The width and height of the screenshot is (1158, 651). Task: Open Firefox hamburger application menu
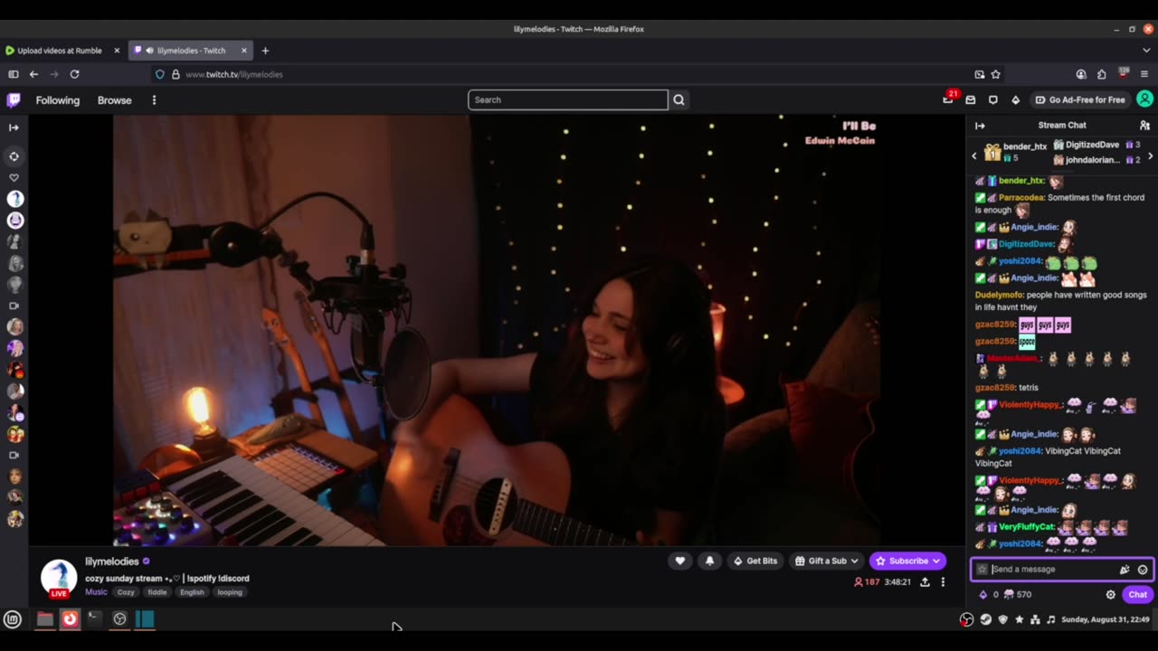tap(1144, 74)
